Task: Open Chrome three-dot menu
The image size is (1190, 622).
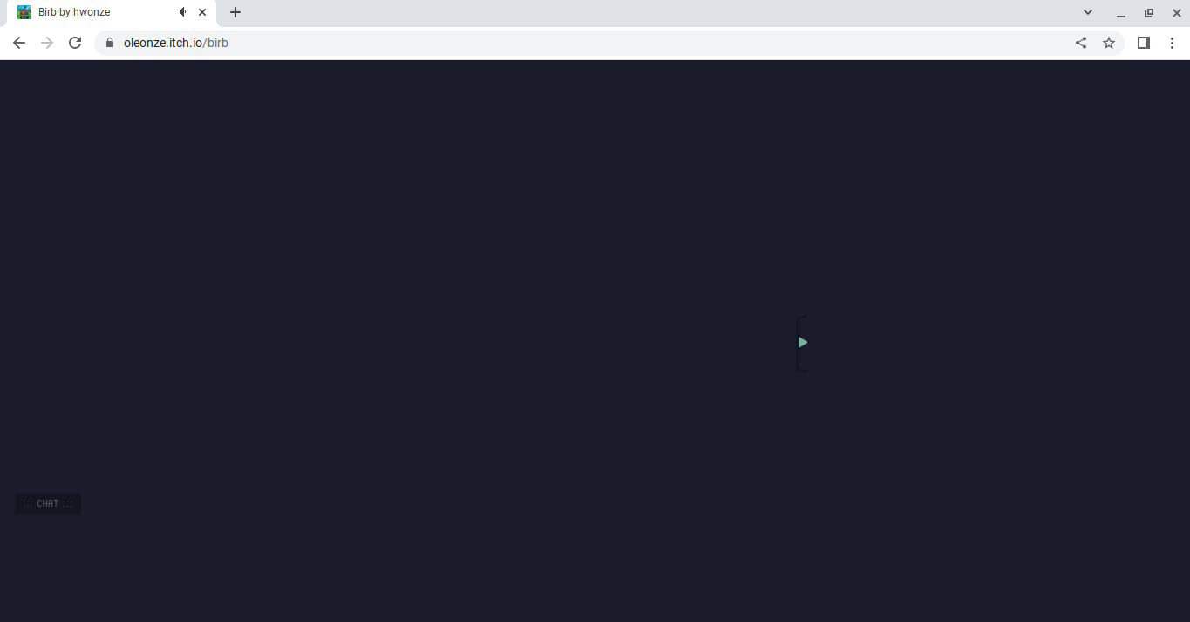Action: (1172, 43)
